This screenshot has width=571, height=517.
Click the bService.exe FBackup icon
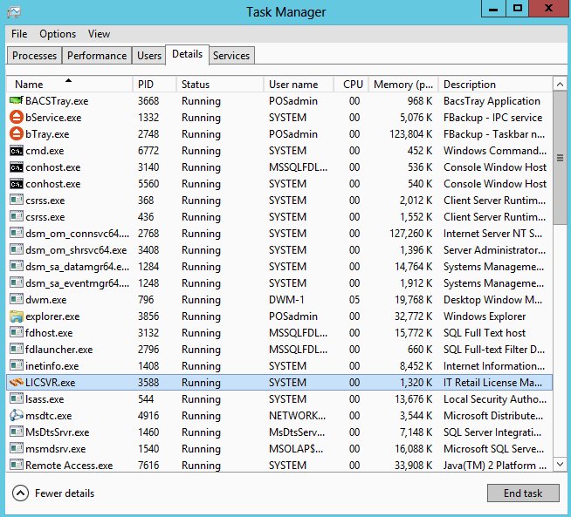(x=16, y=117)
